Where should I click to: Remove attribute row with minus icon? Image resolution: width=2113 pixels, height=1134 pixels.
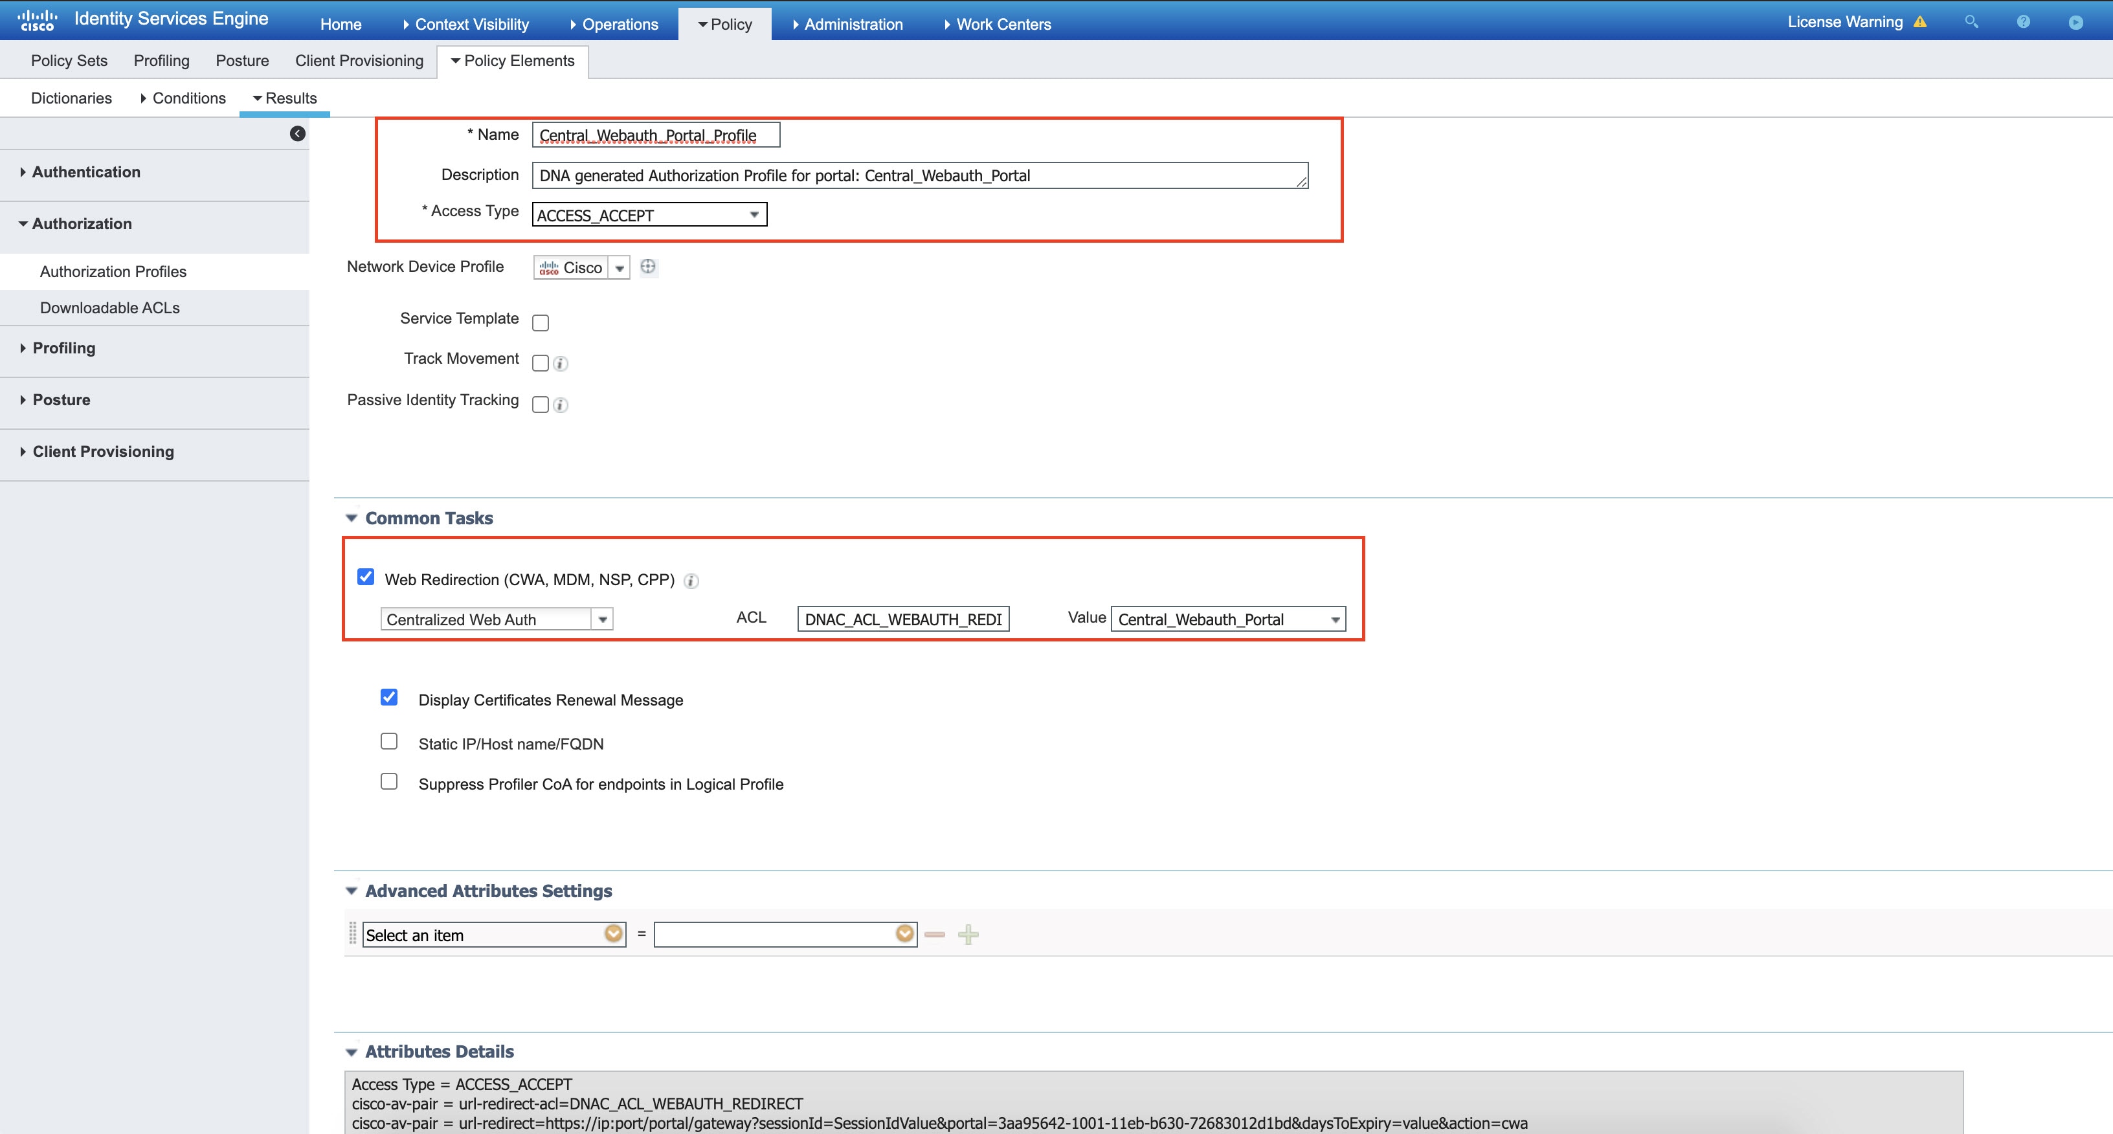pos(934,935)
